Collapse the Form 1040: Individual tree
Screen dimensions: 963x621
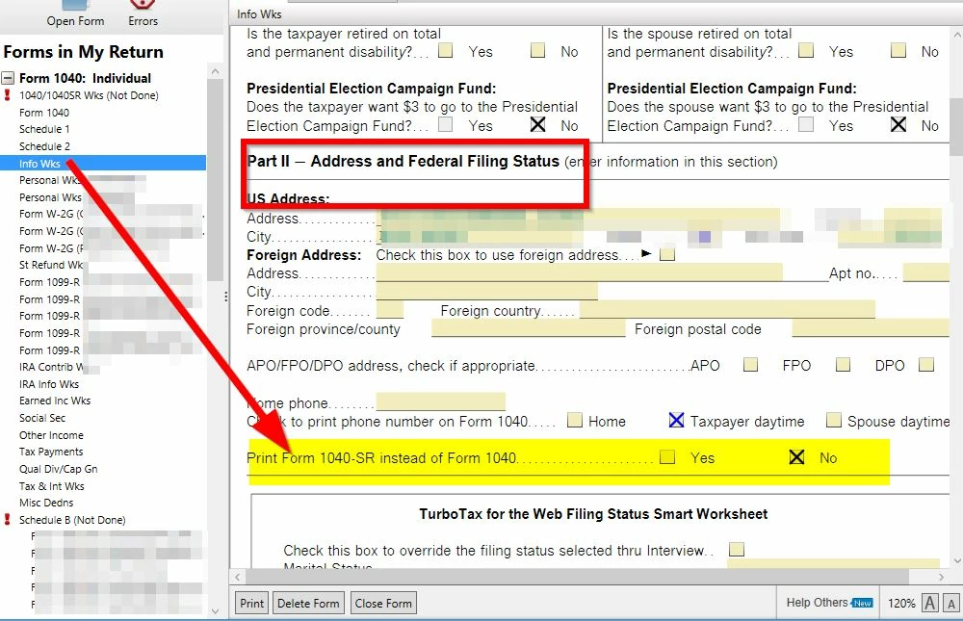8,78
